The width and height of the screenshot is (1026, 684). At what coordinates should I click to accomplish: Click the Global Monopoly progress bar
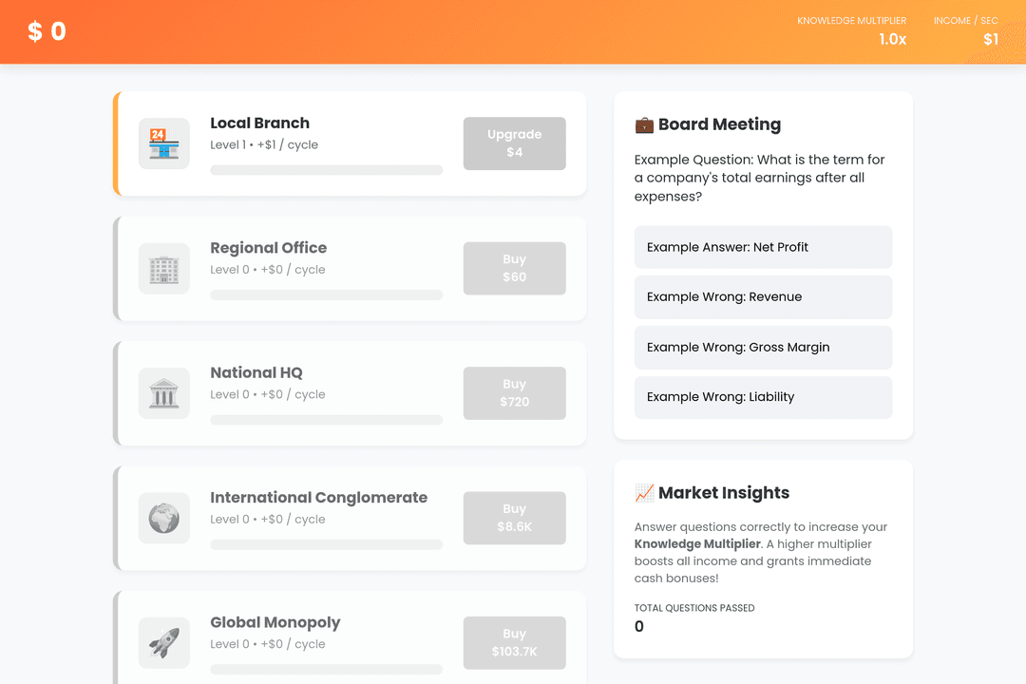pos(327,670)
